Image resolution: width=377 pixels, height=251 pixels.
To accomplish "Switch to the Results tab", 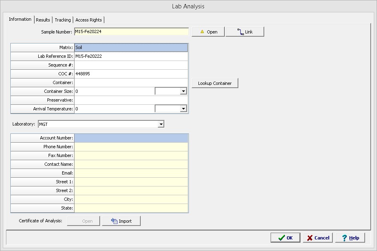I will tap(43, 20).
